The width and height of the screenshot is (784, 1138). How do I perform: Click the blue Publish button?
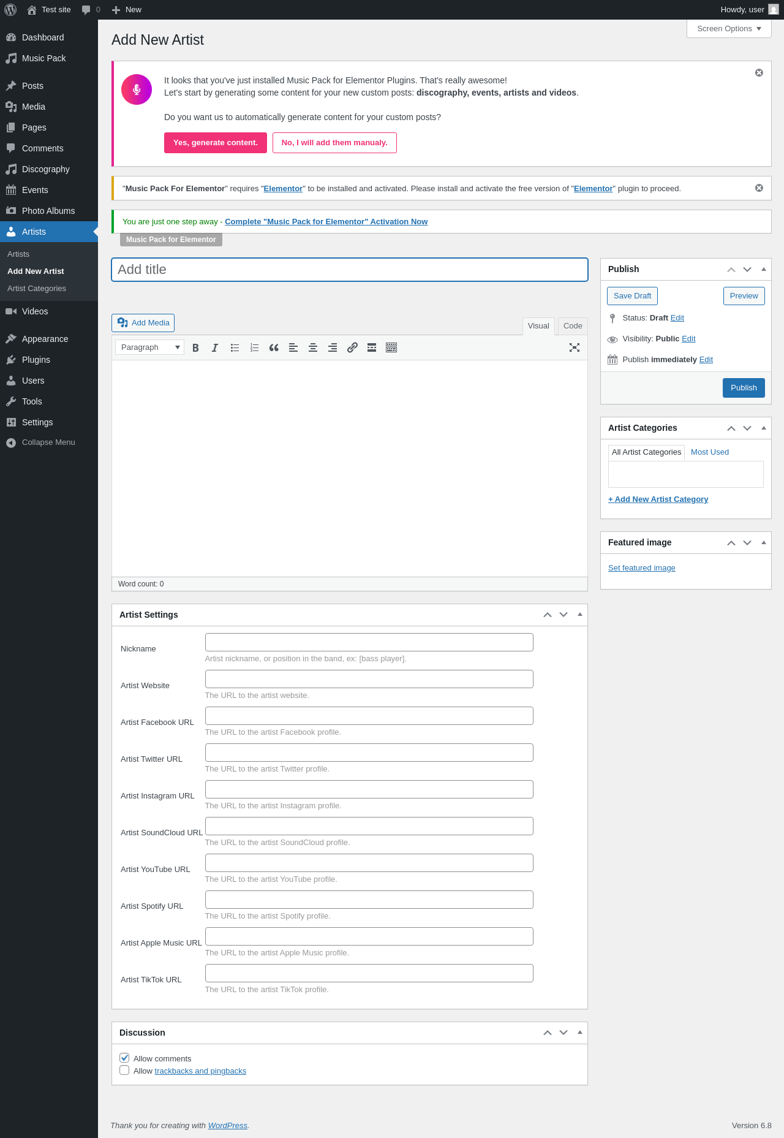pos(744,388)
